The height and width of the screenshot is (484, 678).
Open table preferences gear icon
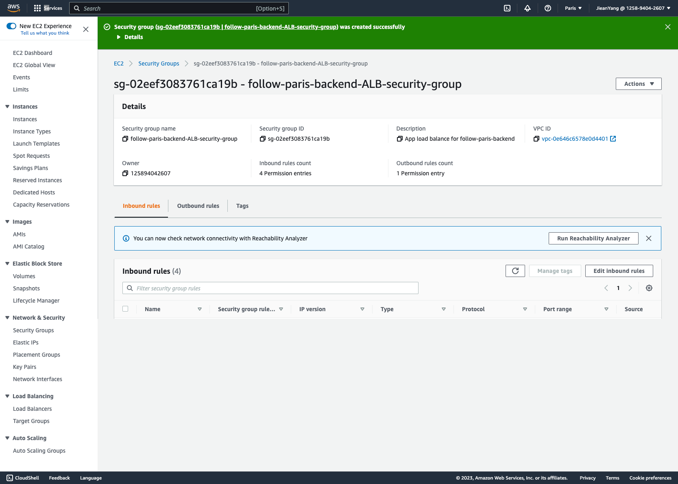pyautogui.click(x=649, y=288)
